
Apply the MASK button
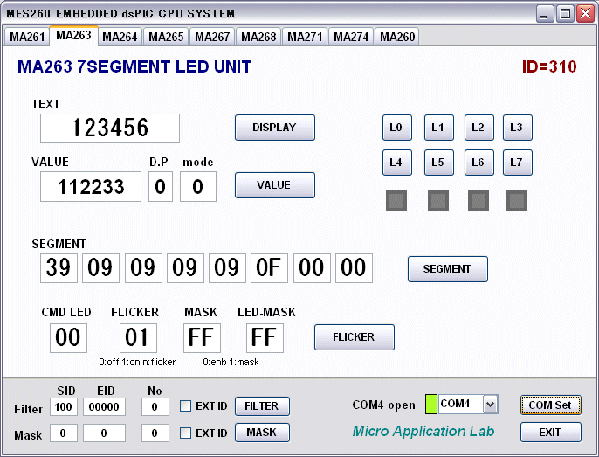262,433
